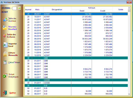Click month cell 09/2018
Image resolution: width=133 pixels, height=98 pixels.
click(38, 47)
